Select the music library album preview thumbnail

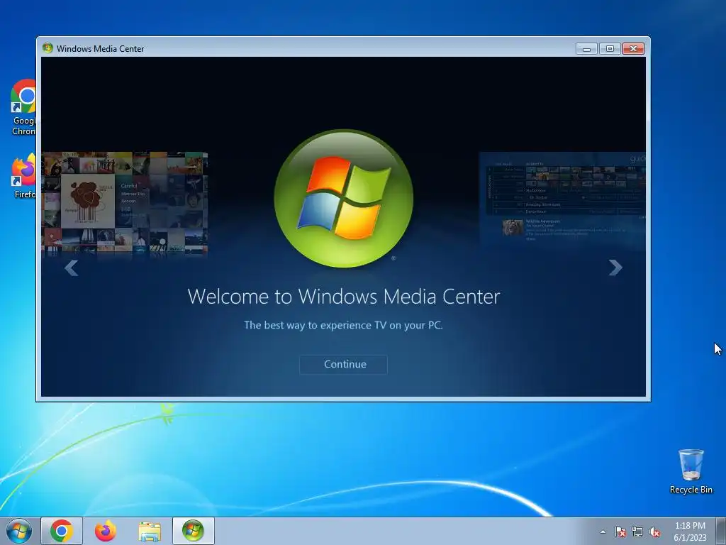click(x=125, y=204)
